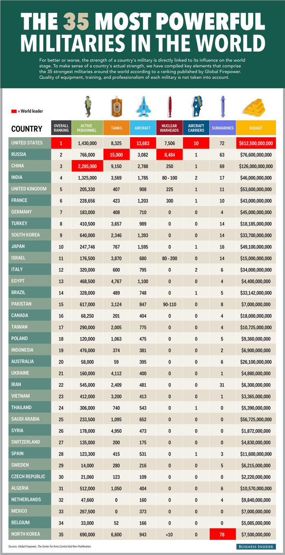Select the Active Personnel column header
The height and width of the screenshot is (555, 285).
point(86,128)
